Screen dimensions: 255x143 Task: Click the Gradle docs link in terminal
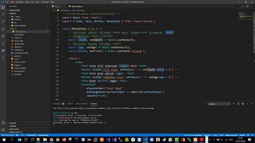[x=106, y=108]
